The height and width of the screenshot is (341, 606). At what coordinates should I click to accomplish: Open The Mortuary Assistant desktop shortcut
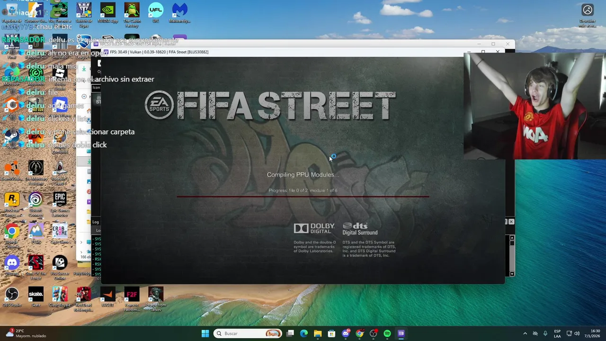point(36,173)
